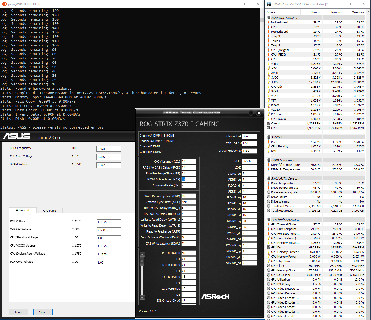Click the DRAM Frequency field showing 4132
The height and width of the screenshot is (320, 371).
tap(249, 151)
